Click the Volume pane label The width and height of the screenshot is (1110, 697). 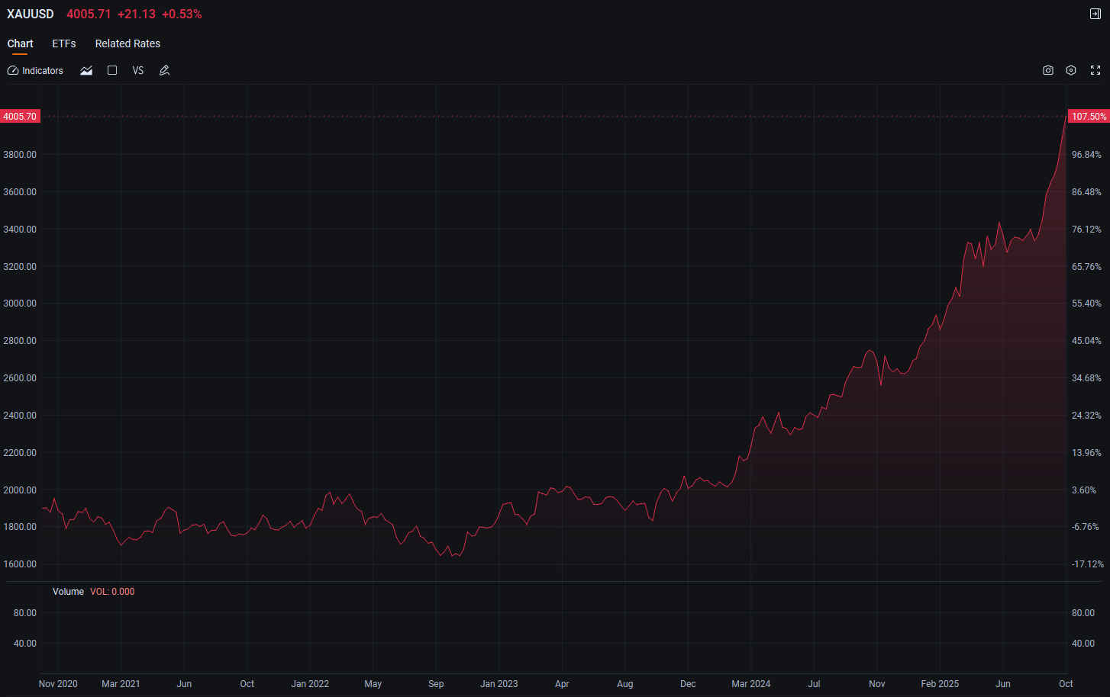pos(68,592)
